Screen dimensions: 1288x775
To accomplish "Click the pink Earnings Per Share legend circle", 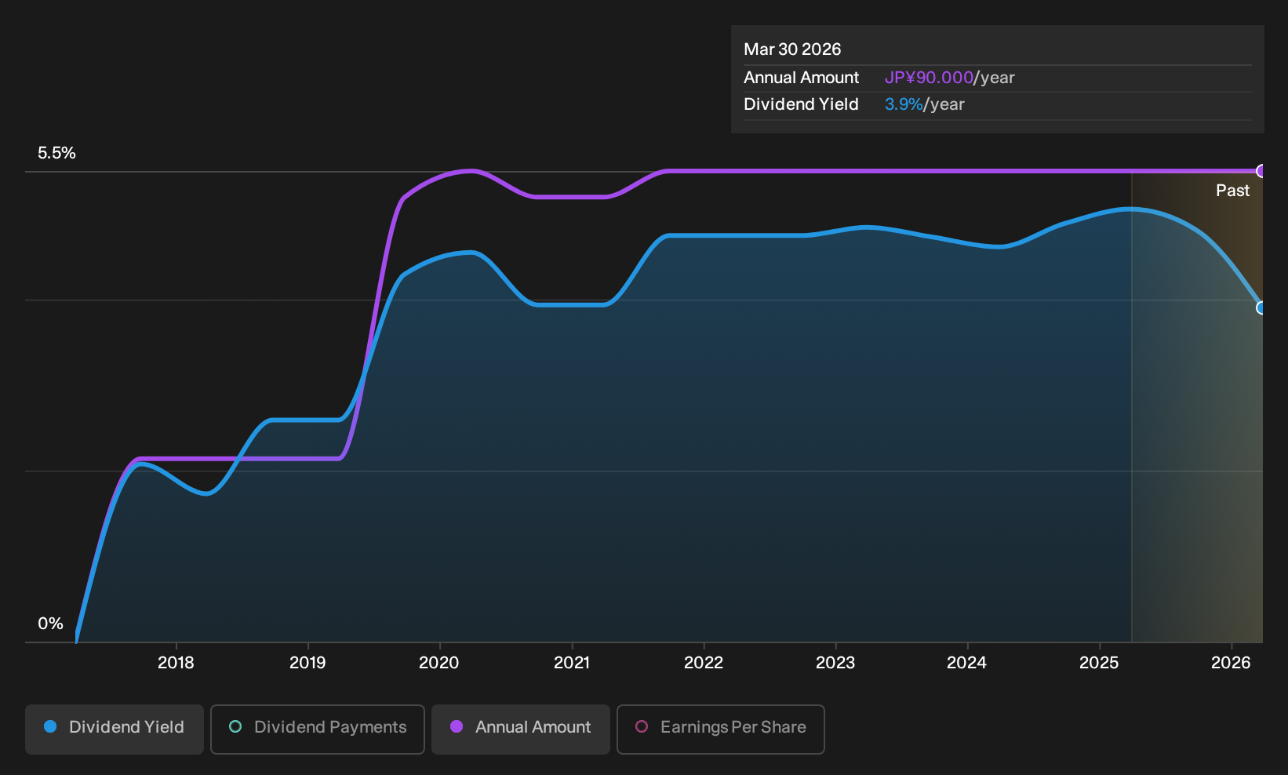I will tap(642, 726).
